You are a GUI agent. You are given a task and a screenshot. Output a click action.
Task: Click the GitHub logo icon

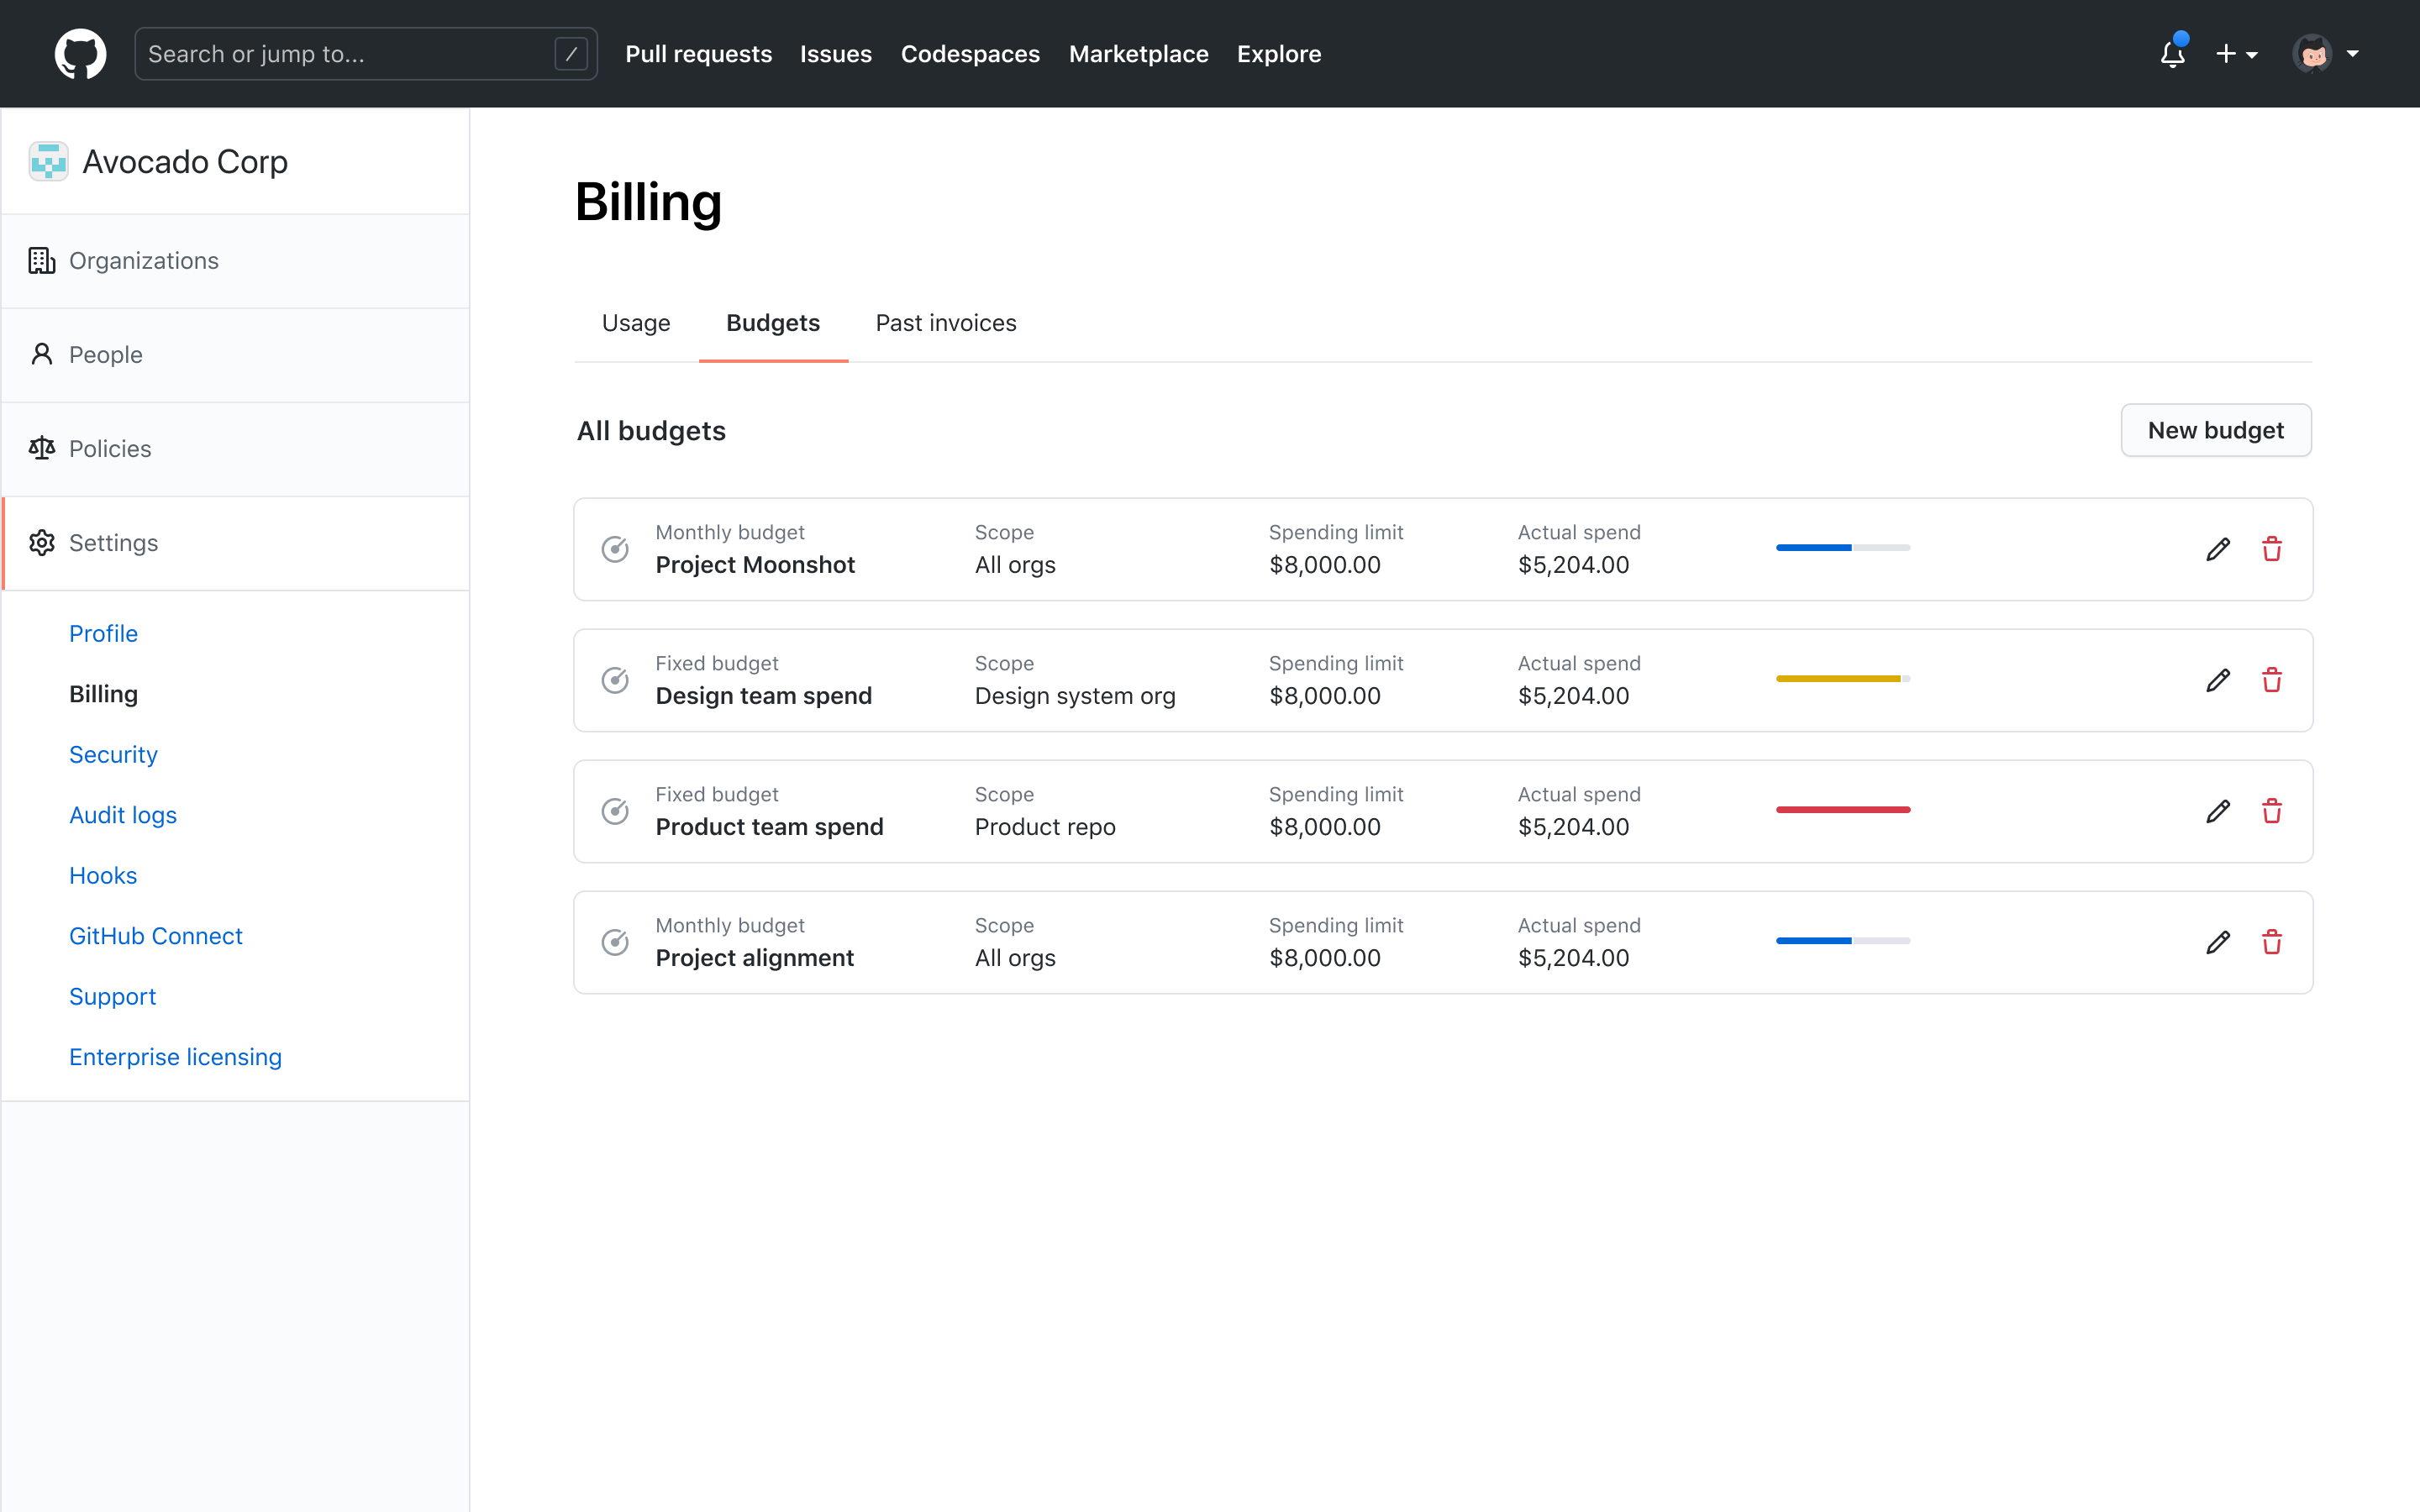pos(80,53)
